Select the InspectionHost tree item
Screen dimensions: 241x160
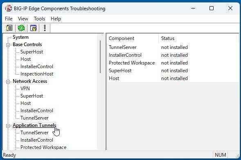pos(37,74)
